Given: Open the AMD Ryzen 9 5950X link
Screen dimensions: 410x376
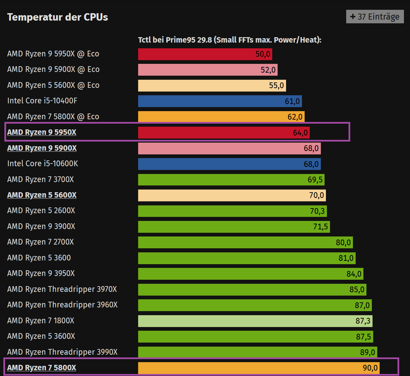Looking at the screenshot, I should tap(42, 132).
